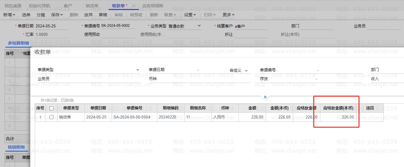Sort by the 单据类型 column header
The image size is (404, 167).
click(x=71, y=108)
